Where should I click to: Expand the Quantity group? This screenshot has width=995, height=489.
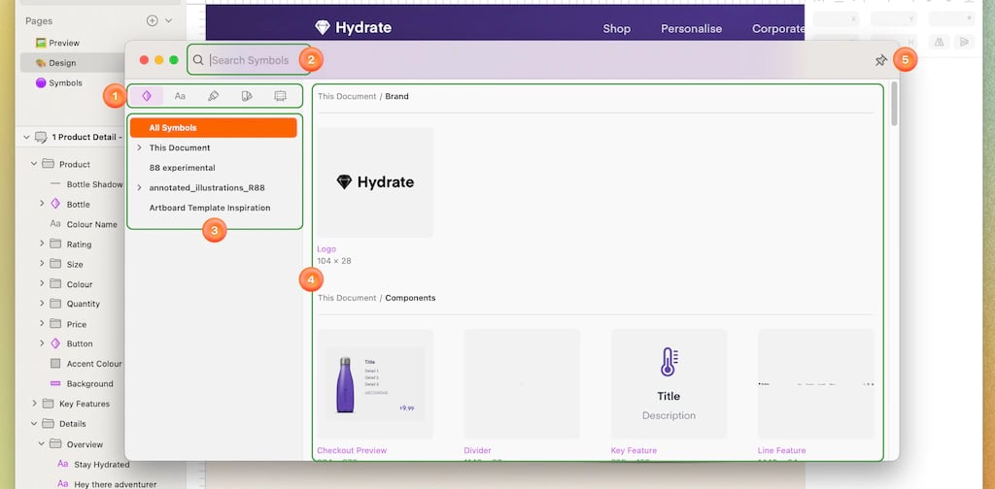click(x=42, y=304)
